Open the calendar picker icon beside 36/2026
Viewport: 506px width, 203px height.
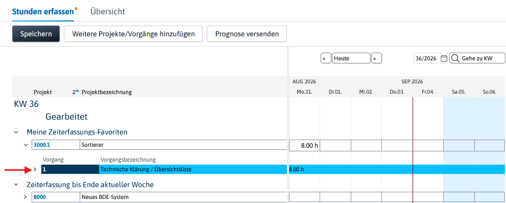tap(444, 58)
